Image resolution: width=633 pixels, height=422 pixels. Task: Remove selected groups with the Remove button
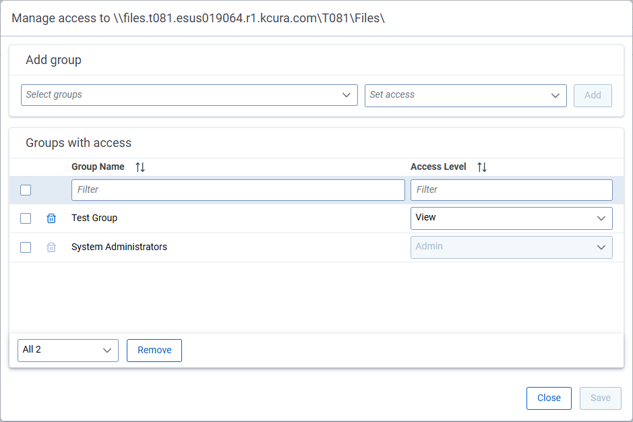154,350
